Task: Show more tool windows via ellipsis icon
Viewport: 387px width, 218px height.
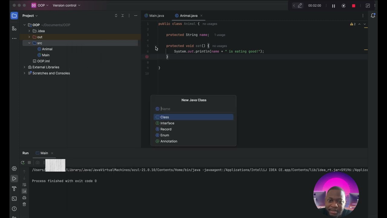Action: point(14,38)
